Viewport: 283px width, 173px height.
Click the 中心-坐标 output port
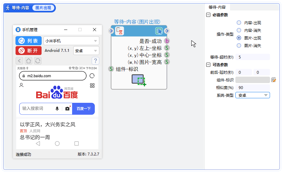pos(167,55)
